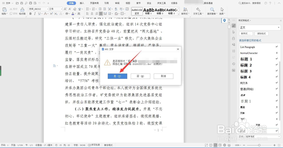The image size is (283, 148).
Task: Click the Decrease Indent icon
Action: [x=100, y=9]
